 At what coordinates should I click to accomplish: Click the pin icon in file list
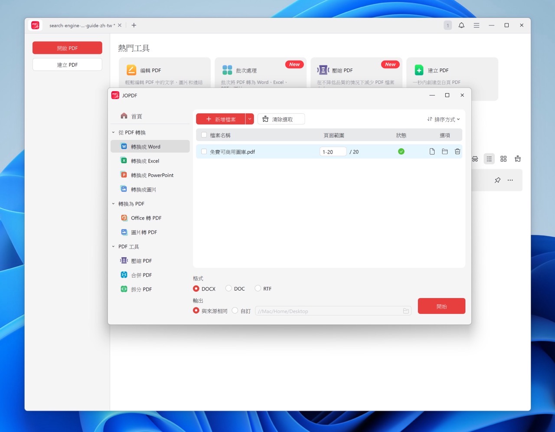[x=497, y=180]
